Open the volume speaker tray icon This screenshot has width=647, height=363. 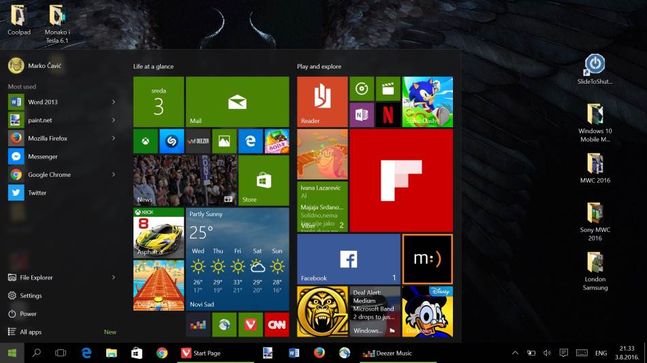pyautogui.click(x=547, y=353)
